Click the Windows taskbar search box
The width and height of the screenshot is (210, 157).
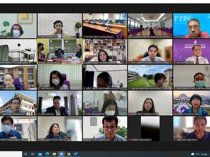[11, 154]
